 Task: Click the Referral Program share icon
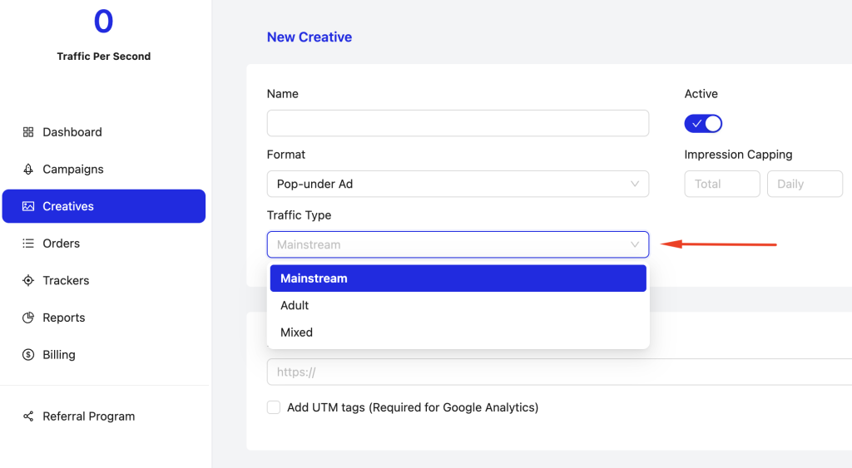[28, 416]
